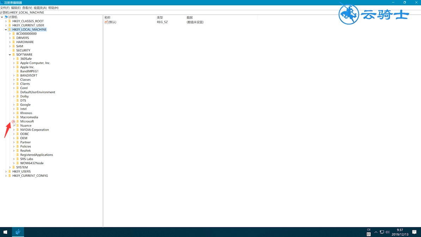The height and width of the screenshot is (237, 421).
Task: Open the 帮助(H) menu
Action: click(x=53, y=8)
